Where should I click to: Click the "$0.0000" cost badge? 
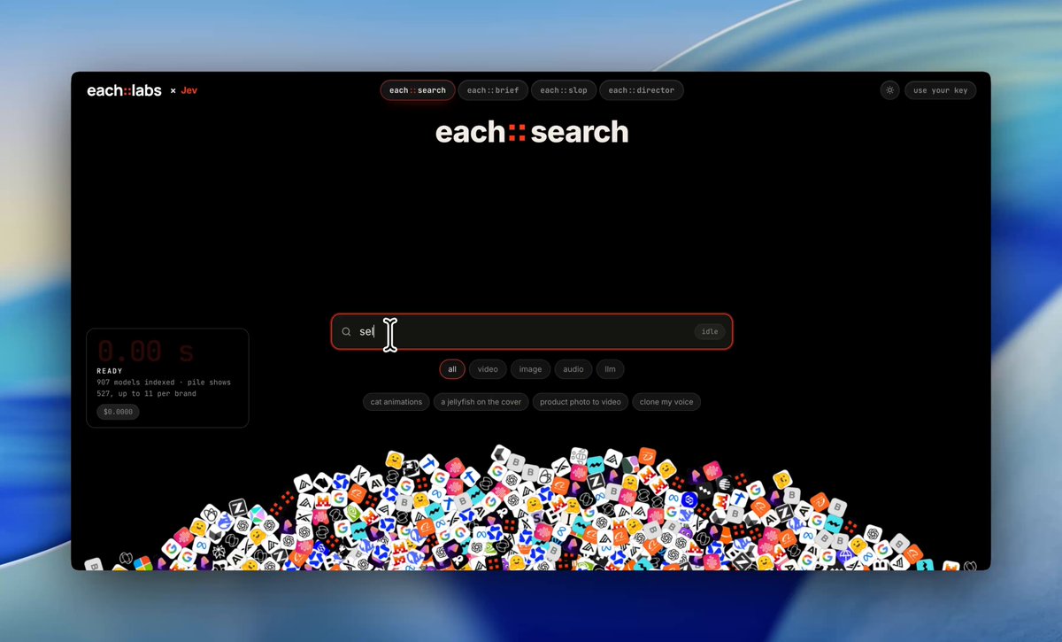click(118, 412)
